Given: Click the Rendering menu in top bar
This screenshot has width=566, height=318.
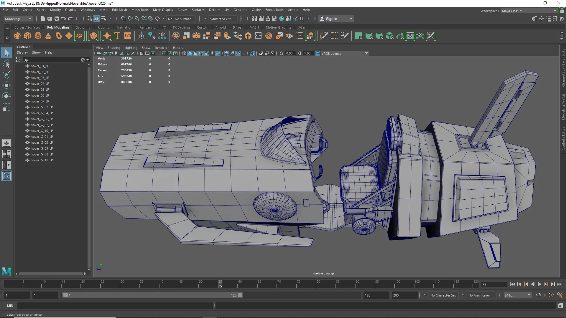Looking at the screenshot, I should click(147, 27).
